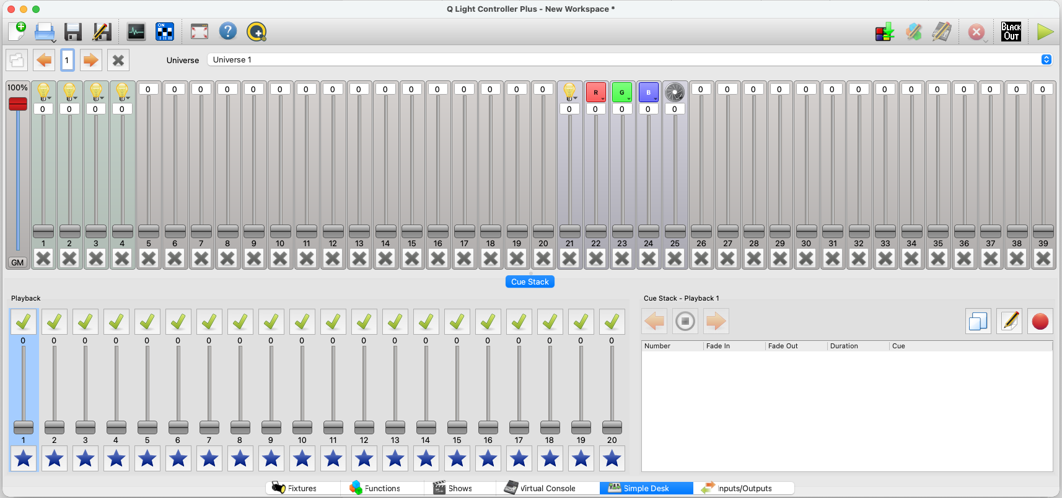Click the New Workspace icon
This screenshot has height=498, width=1062.
[x=17, y=31]
